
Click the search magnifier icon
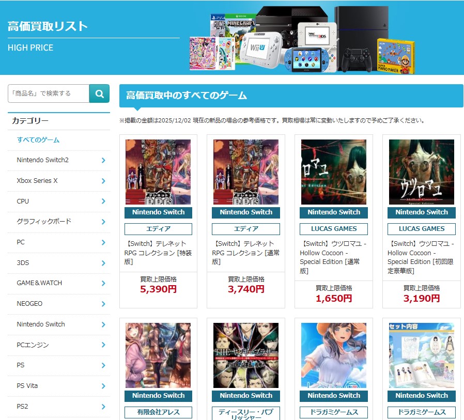(x=100, y=94)
